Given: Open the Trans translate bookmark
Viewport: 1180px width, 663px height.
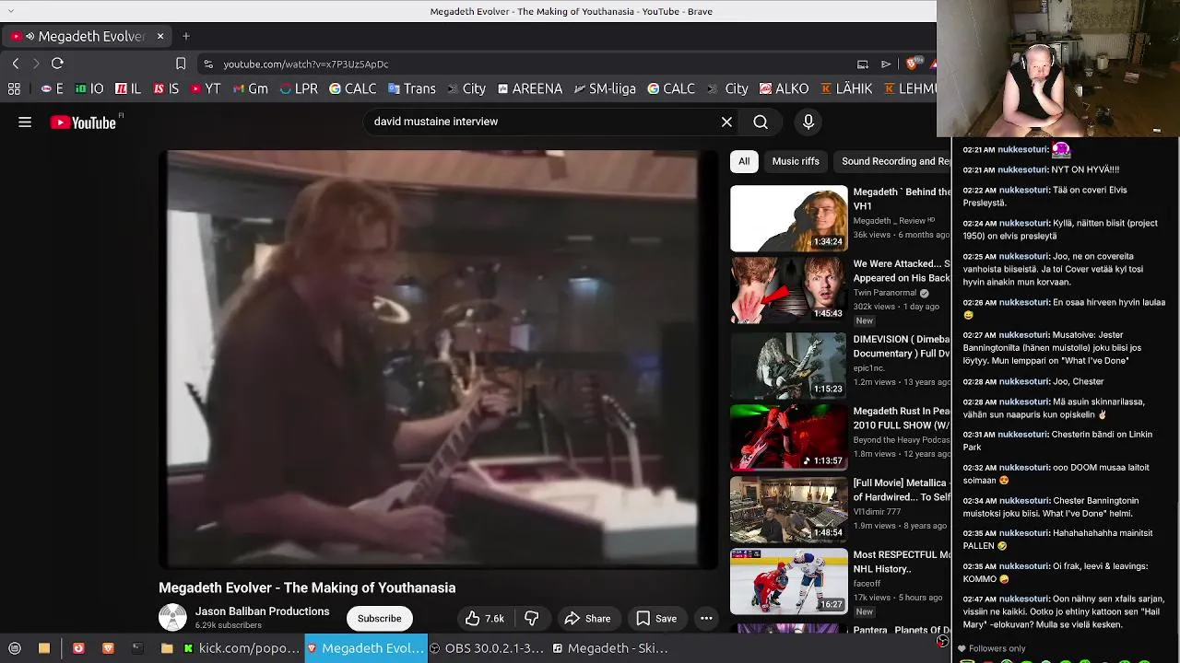Looking at the screenshot, I should click(x=411, y=89).
